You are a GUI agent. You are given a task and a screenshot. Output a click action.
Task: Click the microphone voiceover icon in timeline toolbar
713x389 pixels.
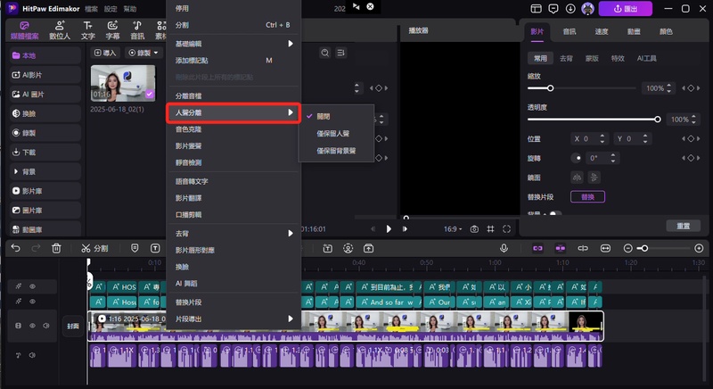click(504, 248)
